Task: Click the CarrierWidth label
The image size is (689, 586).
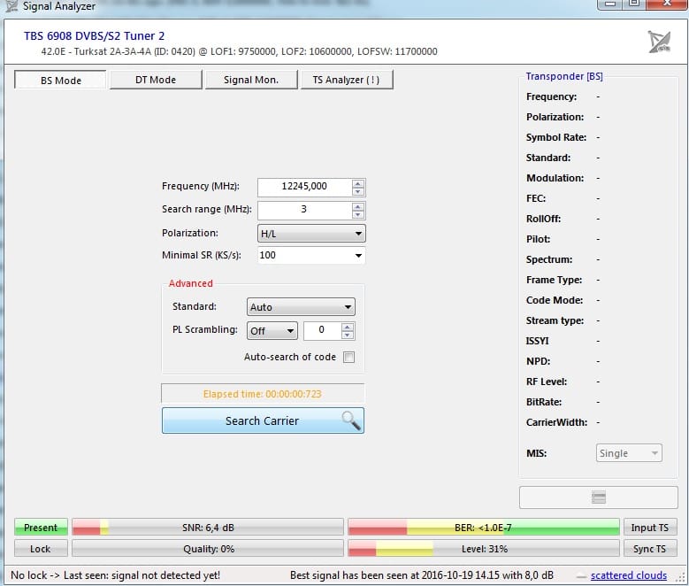Action: [556, 422]
